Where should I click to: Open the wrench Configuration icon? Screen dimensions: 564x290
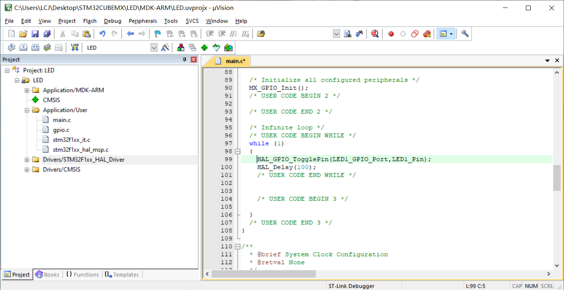[465, 34]
